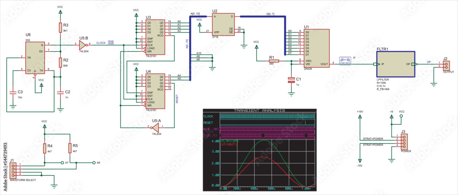This screenshot has height=195, width=458.
Task: Select the U1(VOUT) legend text
Action: 229,144
